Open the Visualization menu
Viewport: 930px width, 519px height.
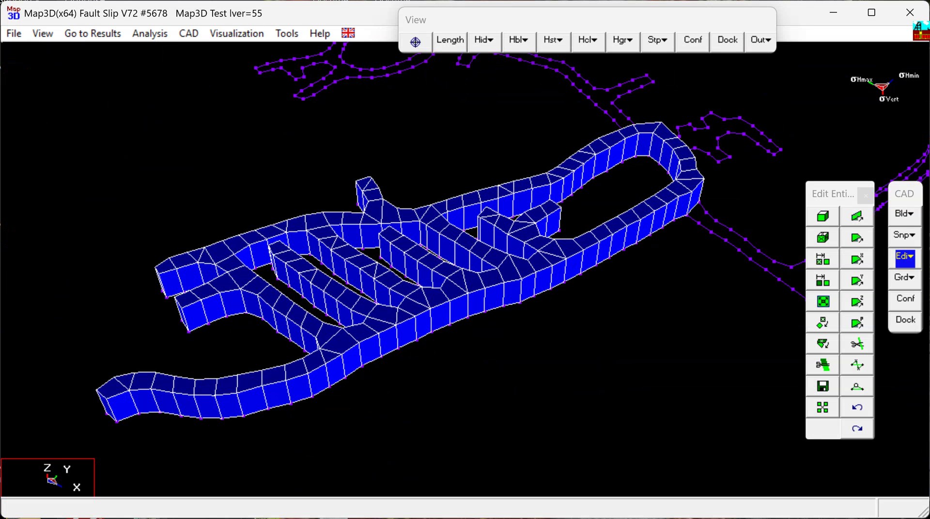coord(236,33)
